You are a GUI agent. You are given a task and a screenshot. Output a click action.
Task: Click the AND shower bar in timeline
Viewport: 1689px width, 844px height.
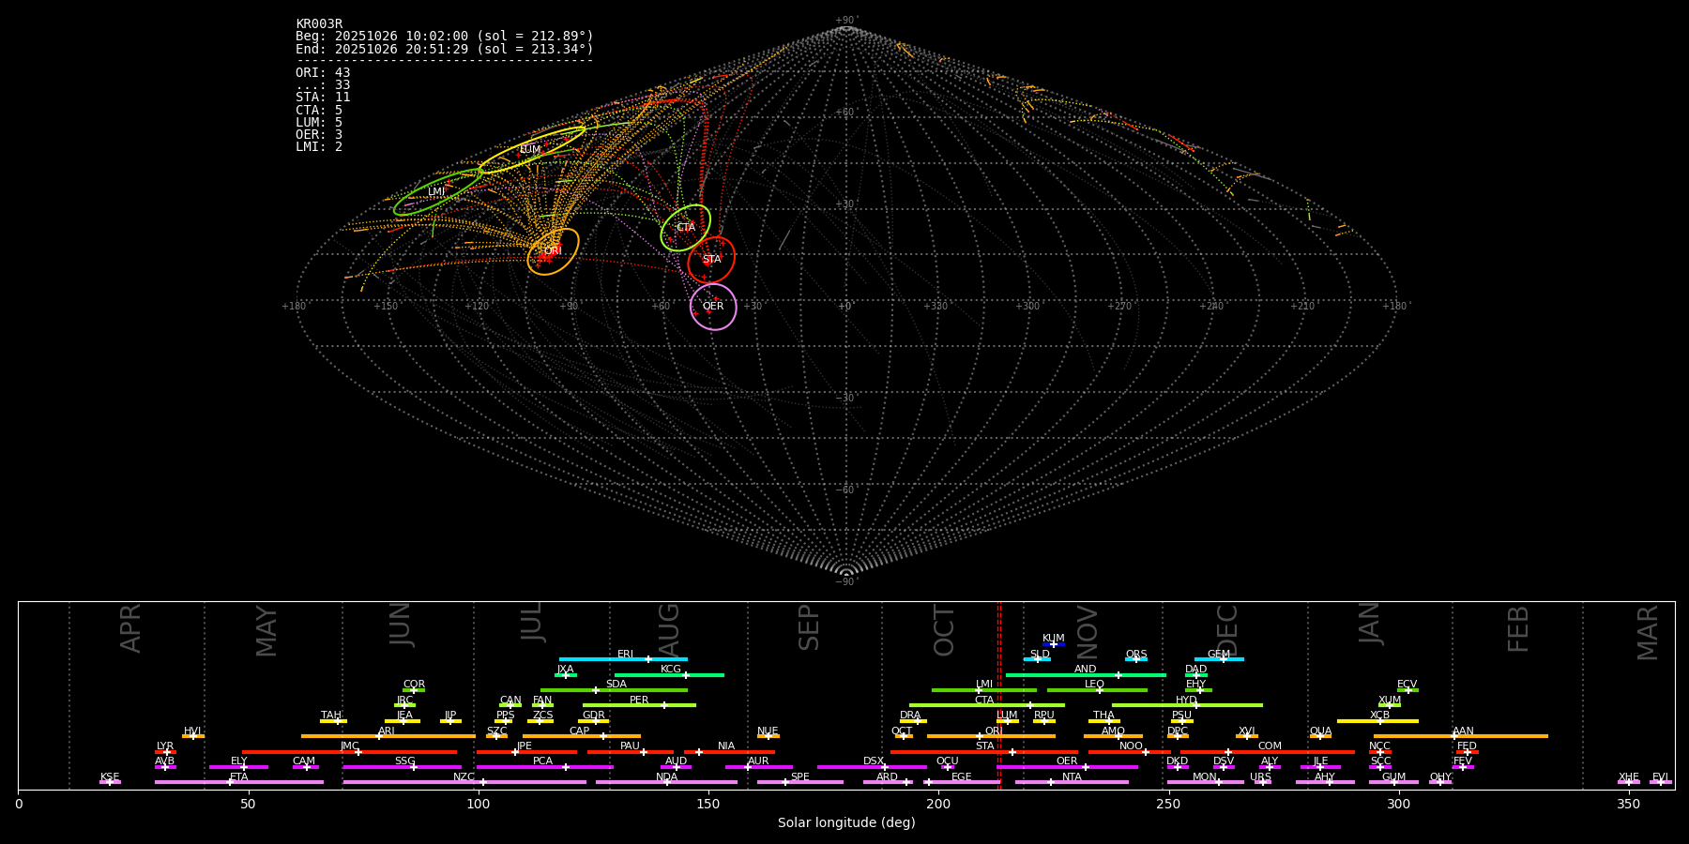(1086, 675)
